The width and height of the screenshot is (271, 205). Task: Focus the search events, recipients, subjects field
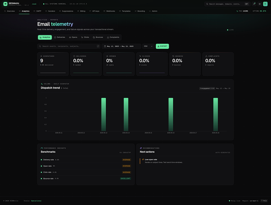[69, 46]
